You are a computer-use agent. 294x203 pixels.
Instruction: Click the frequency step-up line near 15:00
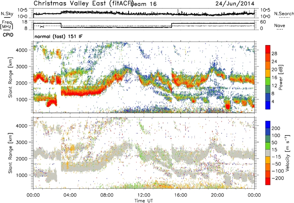172,25
